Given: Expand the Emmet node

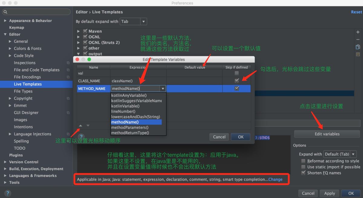Looking at the screenshot, I should pyautogui.click(x=10, y=105).
